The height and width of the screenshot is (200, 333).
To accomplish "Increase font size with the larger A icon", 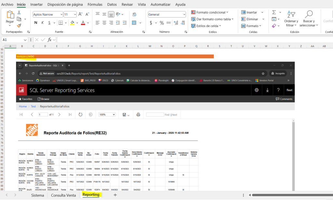I will (80, 14).
